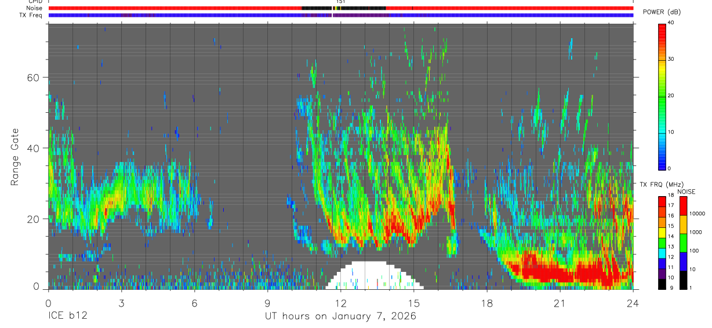Click the POWER (dB) gradient color bar

662,96
